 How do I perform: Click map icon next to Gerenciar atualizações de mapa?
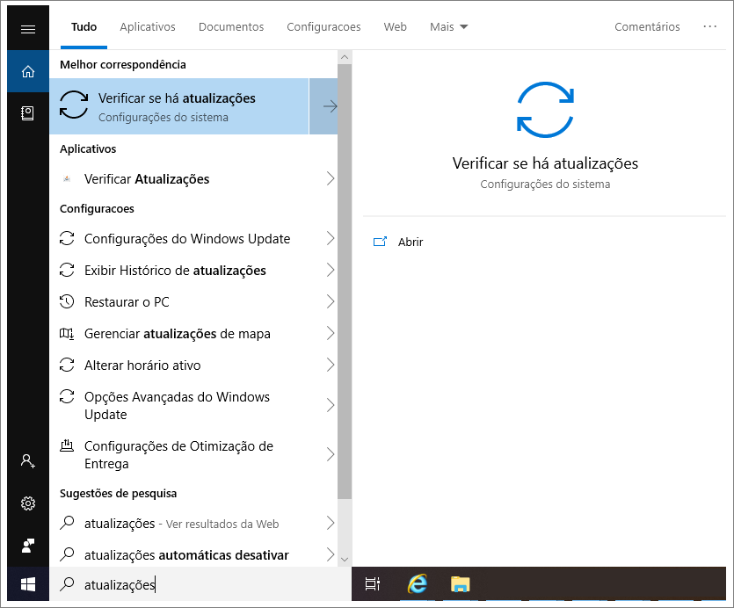point(67,333)
